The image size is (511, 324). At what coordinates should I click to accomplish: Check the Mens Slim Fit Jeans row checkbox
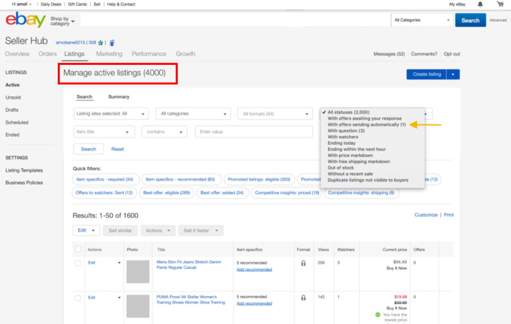click(78, 263)
